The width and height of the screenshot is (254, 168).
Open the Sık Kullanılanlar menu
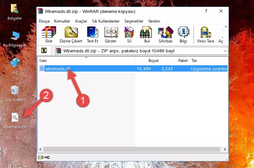point(106,21)
